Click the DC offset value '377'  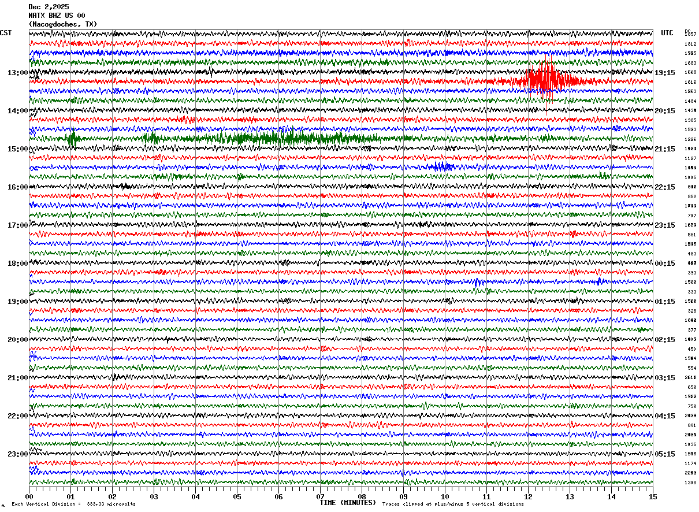691,330
